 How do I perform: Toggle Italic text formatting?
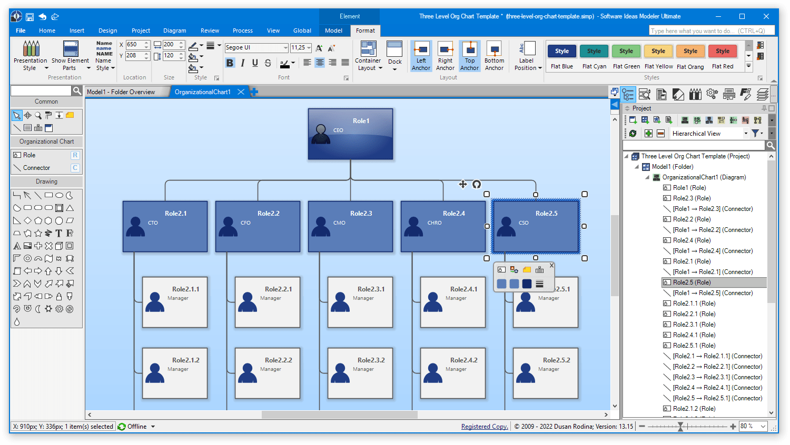click(243, 63)
